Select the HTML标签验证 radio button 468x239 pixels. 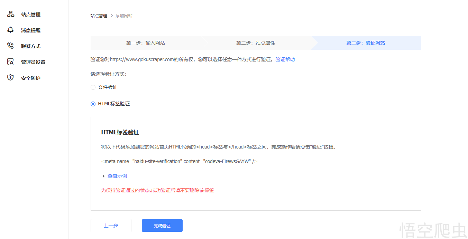(93, 104)
